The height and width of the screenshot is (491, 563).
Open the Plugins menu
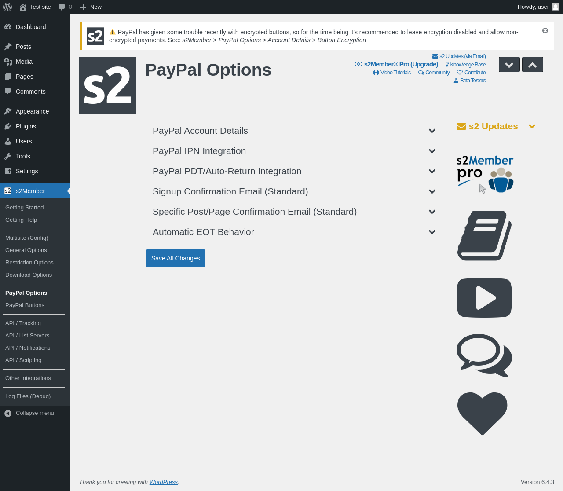[35, 126]
